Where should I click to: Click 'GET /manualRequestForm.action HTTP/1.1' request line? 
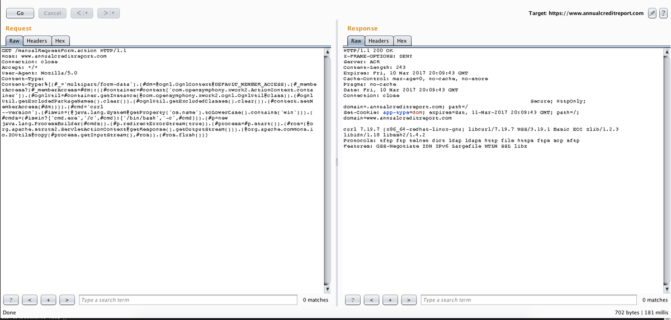coord(64,50)
